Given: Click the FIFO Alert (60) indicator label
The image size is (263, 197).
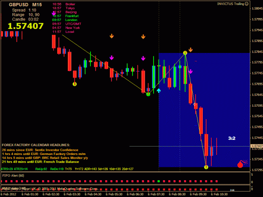Looking at the screenshot, I should [13, 176].
